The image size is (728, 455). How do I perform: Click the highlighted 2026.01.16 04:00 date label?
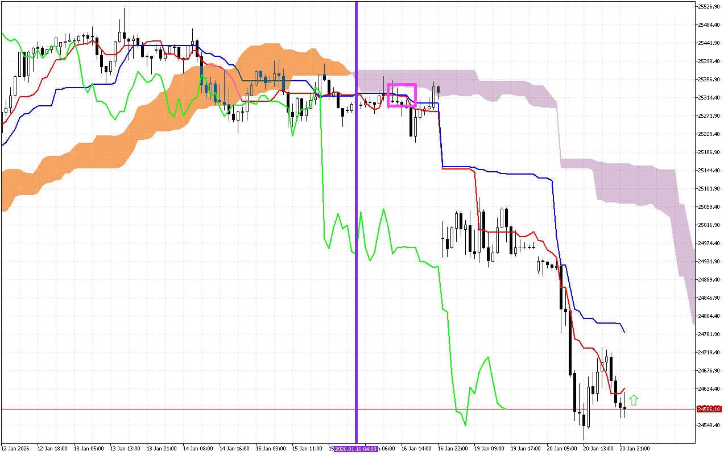(x=355, y=449)
